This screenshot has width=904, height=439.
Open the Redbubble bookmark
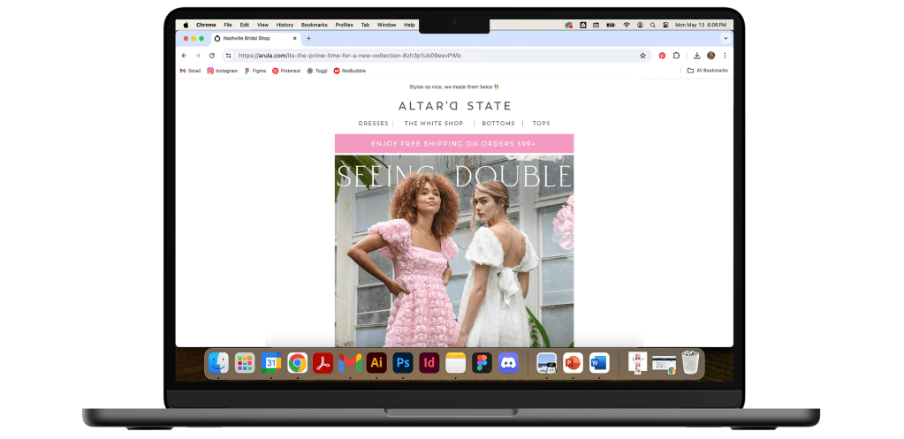click(x=350, y=71)
